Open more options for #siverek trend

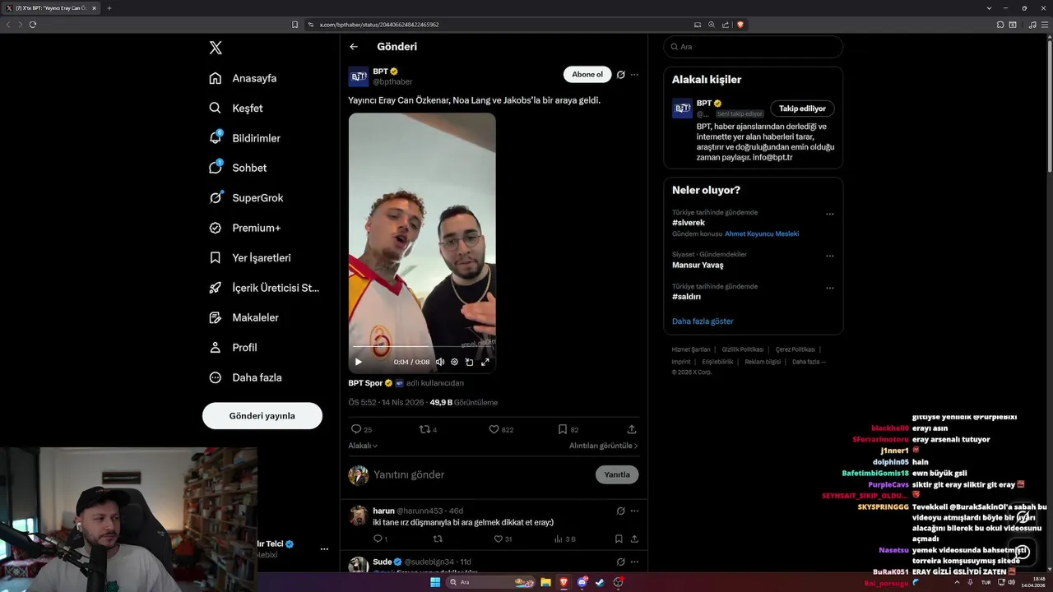click(x=830, y=214)
